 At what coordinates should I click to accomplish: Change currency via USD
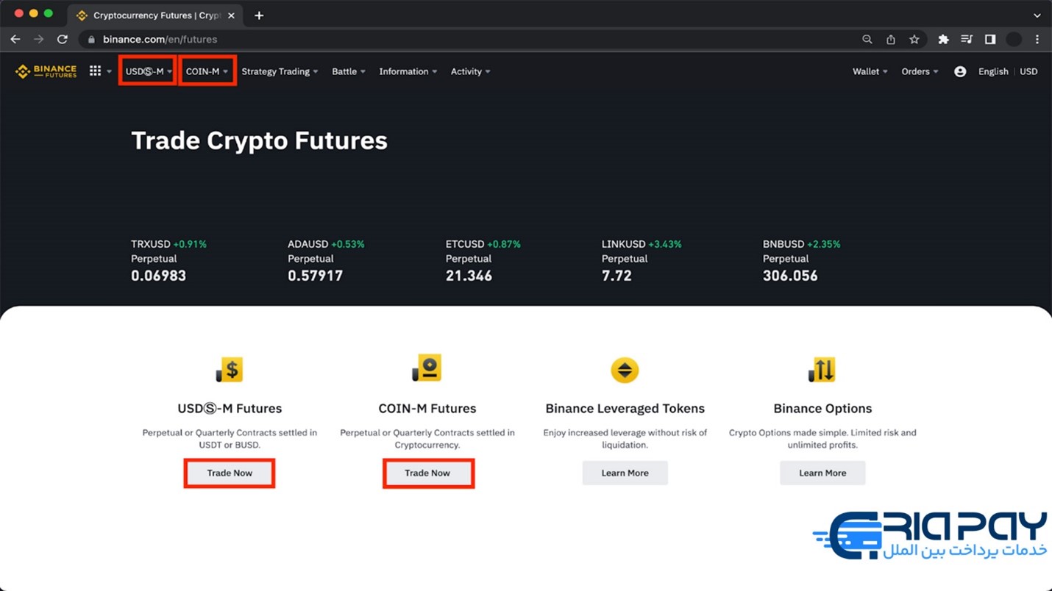coord(1028,71)
